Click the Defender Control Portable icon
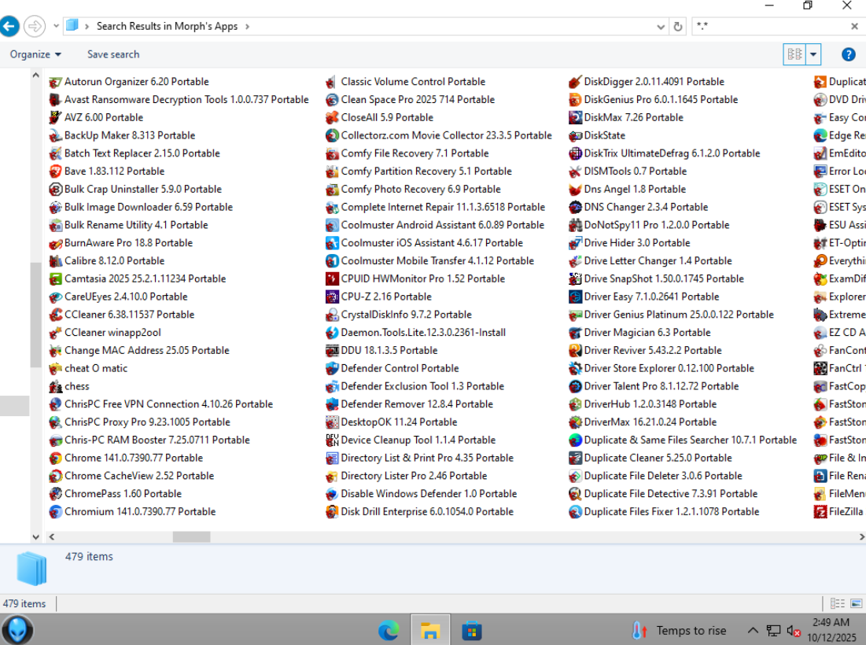The image size is (866, 645). point(332,368)
